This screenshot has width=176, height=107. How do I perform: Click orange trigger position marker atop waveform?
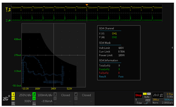pyautogui.click(x=87, y=5)
